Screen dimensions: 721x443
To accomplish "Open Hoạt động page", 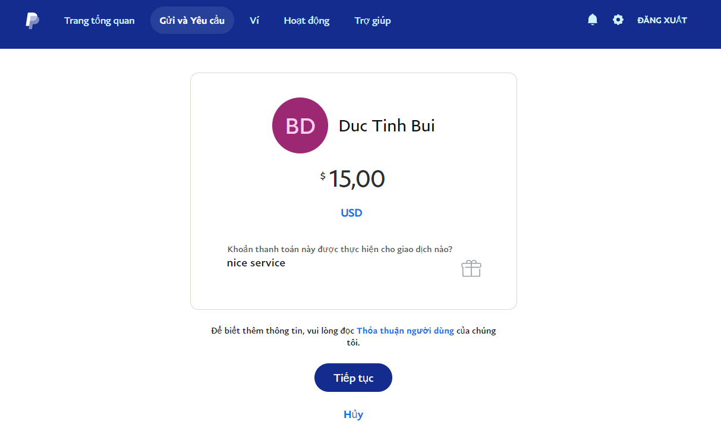I will pyautogui.click(x=307, y=21).
